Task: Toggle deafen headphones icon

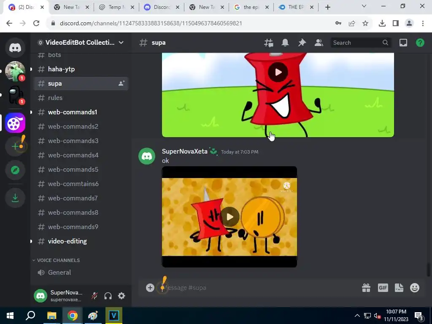Action: click(108, 296)
